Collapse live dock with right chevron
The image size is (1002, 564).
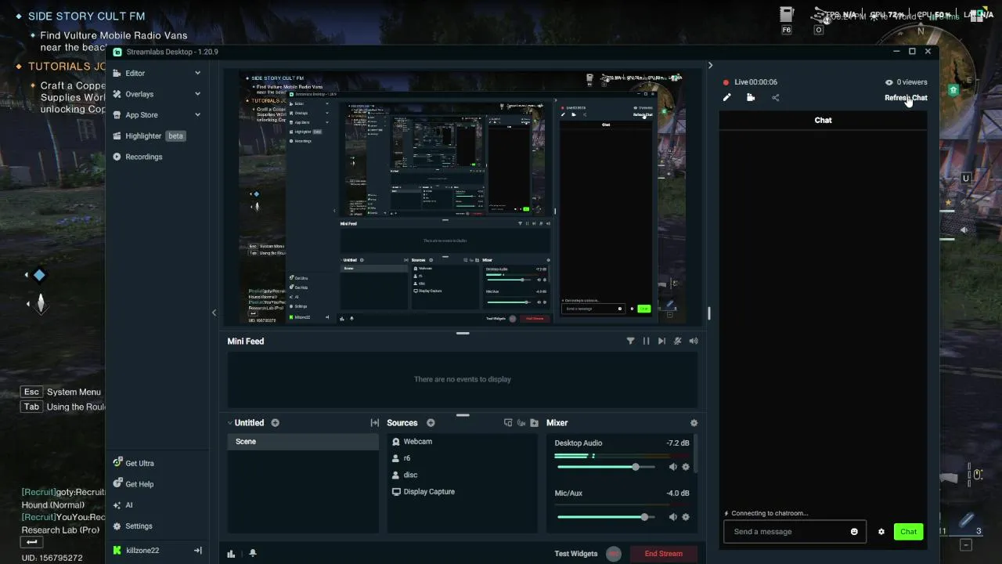[x=710, y=66]
